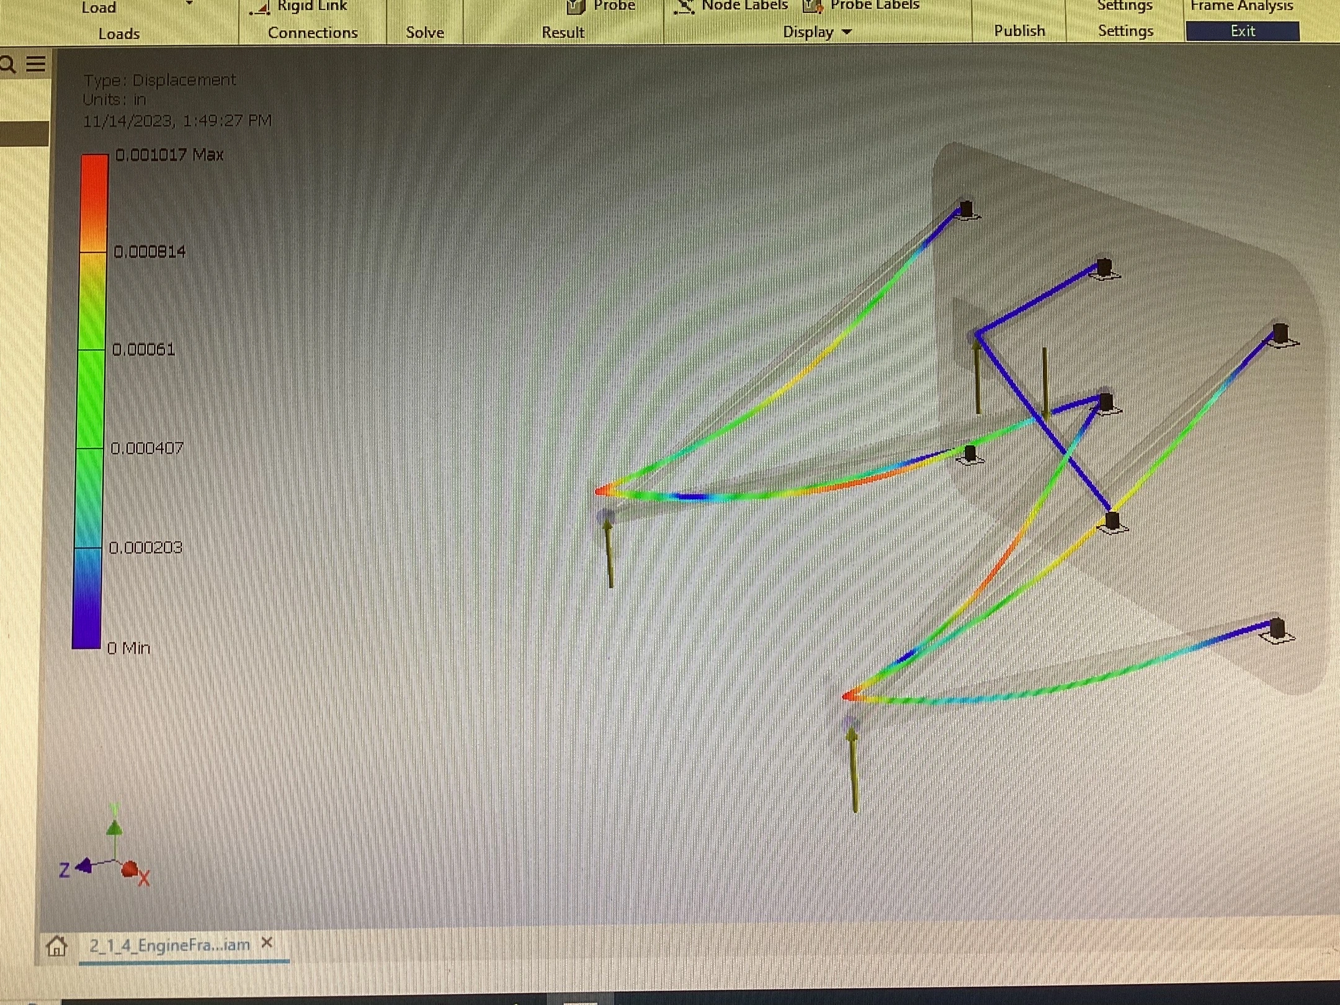Click the search magnifier icon
This screenshot has height=1005, width=1340.
tap(8, 64)
